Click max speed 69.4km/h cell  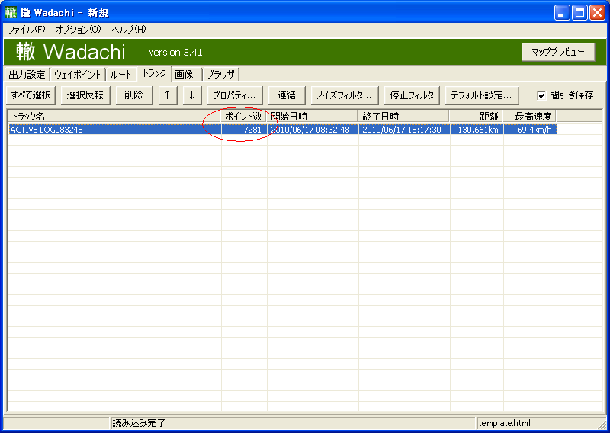point(530,130)
